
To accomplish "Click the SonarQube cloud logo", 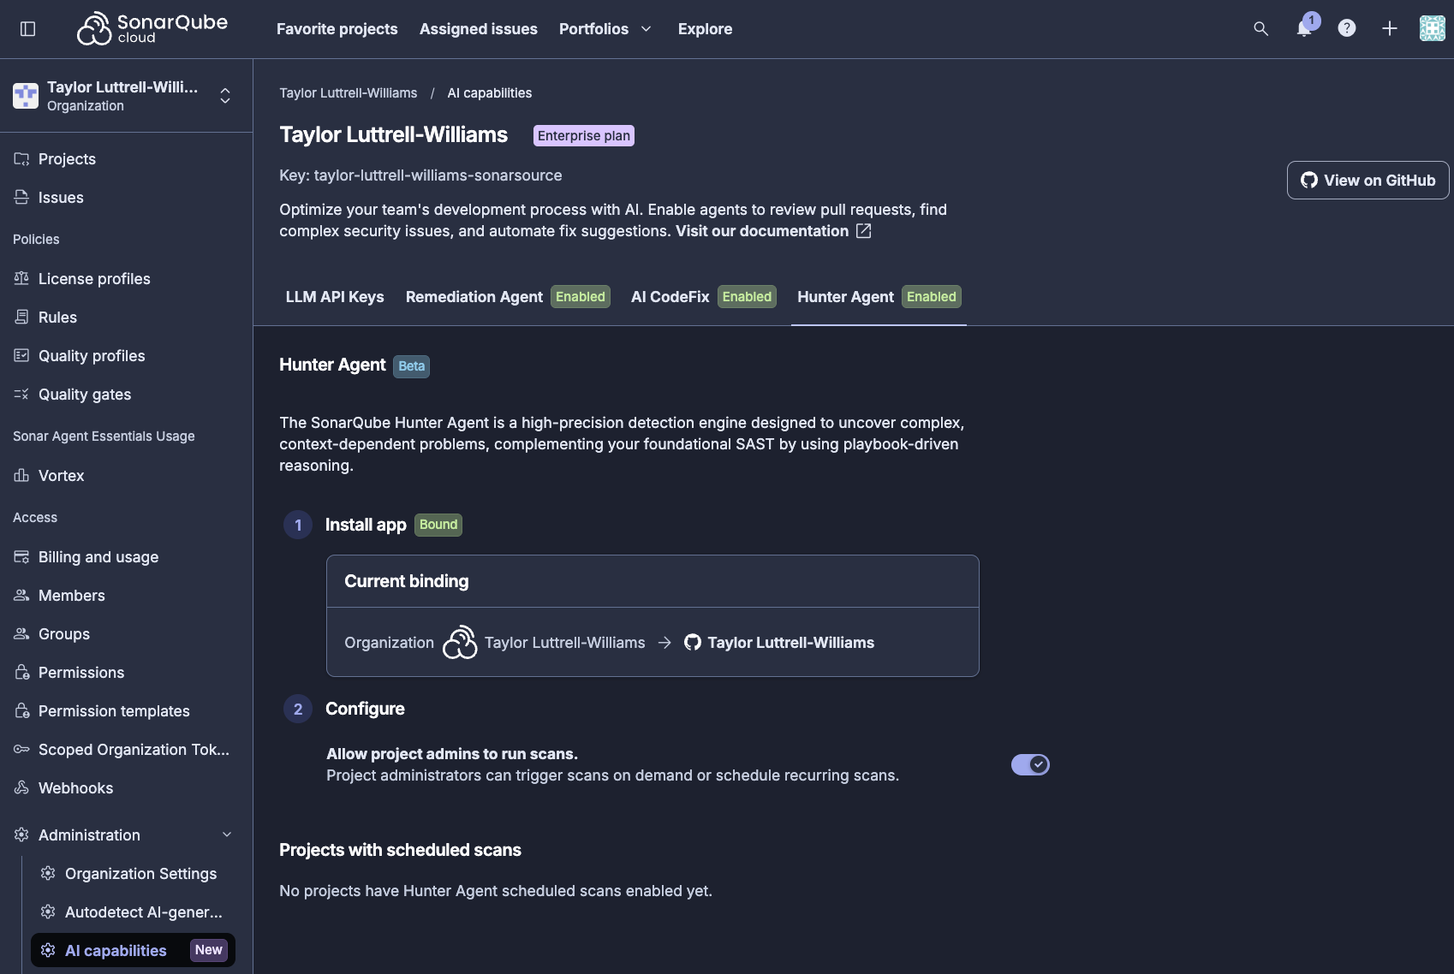I will (152, 28).
